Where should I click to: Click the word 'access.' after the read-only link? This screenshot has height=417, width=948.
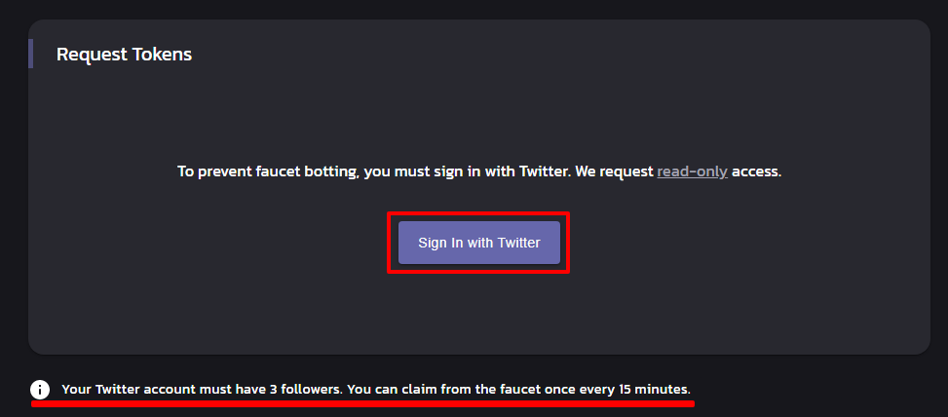pos(757,171)
